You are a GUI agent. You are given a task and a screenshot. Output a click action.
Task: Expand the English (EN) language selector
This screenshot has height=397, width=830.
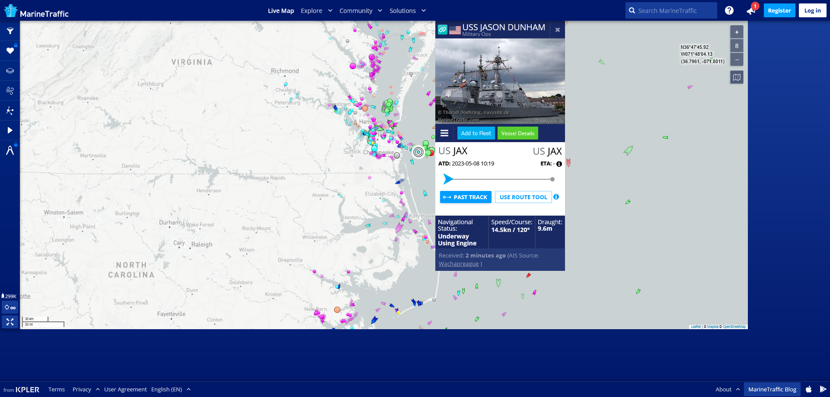pos(171,389)
